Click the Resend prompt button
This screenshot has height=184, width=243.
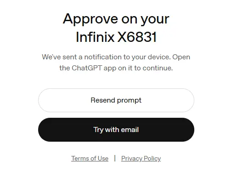click(x=116, y=100)
